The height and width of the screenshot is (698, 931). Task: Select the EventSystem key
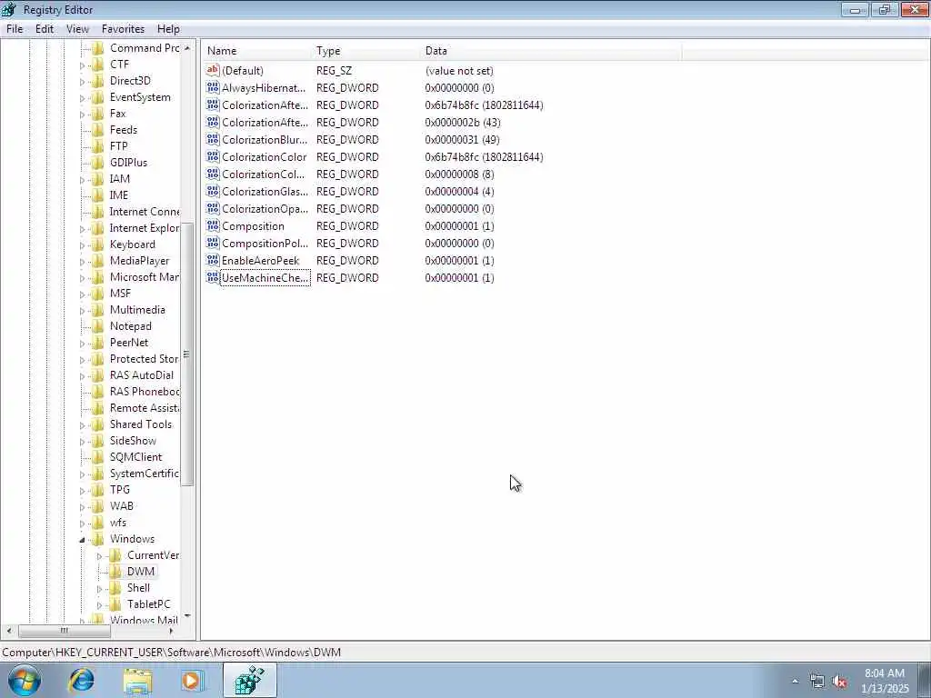coord(140,96)
